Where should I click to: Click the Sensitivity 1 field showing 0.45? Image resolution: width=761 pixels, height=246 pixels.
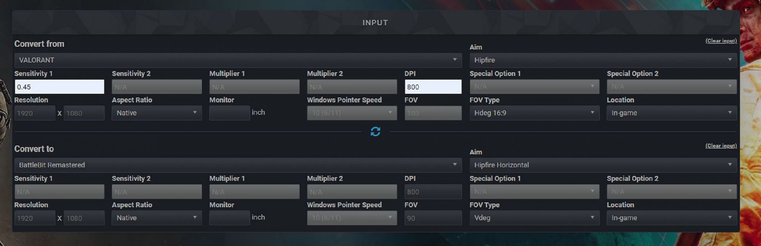click(x=59, y=87)
